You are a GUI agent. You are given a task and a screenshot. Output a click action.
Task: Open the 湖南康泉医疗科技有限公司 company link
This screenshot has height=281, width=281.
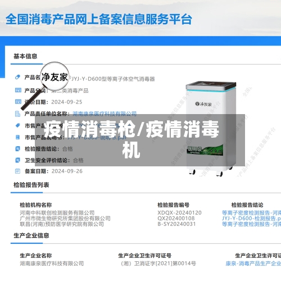[x=105, y=114]
